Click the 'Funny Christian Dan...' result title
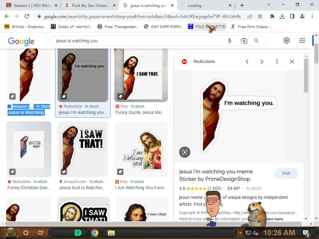The image size is (319, 239). point(29,188)
